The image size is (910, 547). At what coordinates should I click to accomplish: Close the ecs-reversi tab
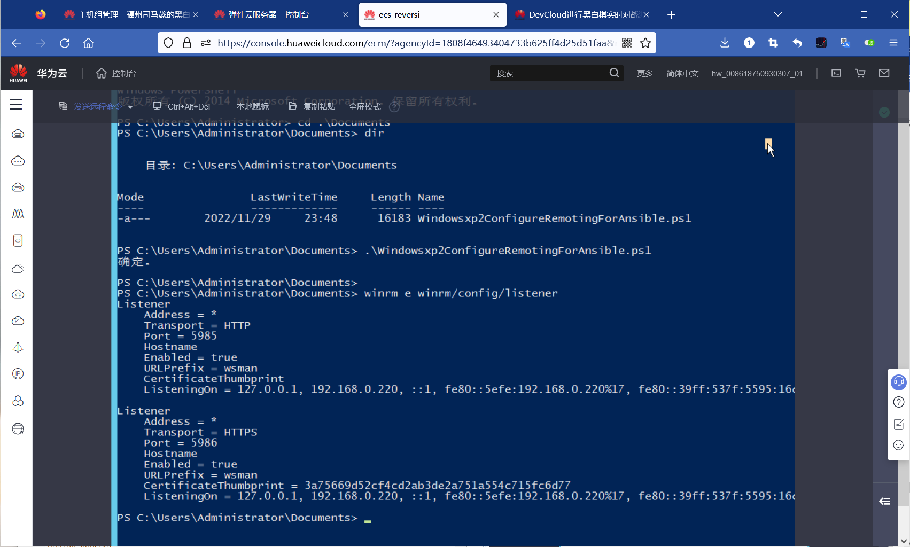pos(496,14)
